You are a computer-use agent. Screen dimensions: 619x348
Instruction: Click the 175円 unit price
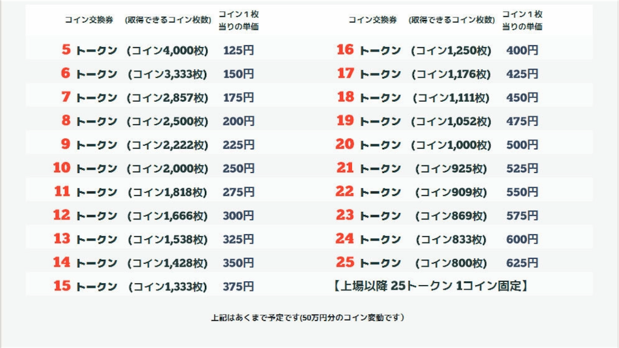point(238,98)
